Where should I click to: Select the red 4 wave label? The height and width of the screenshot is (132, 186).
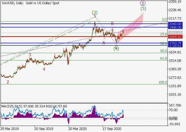tap(44, 69)
